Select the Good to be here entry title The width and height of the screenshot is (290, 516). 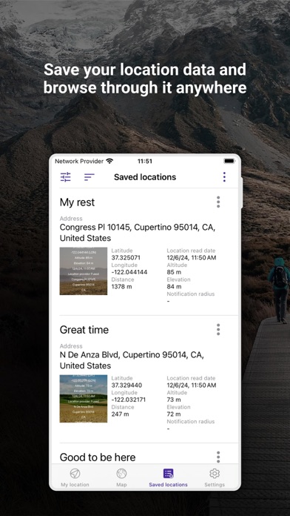coord(98,457)
